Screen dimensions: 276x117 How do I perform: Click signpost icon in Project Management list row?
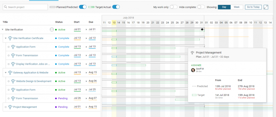tap(10, 107)
